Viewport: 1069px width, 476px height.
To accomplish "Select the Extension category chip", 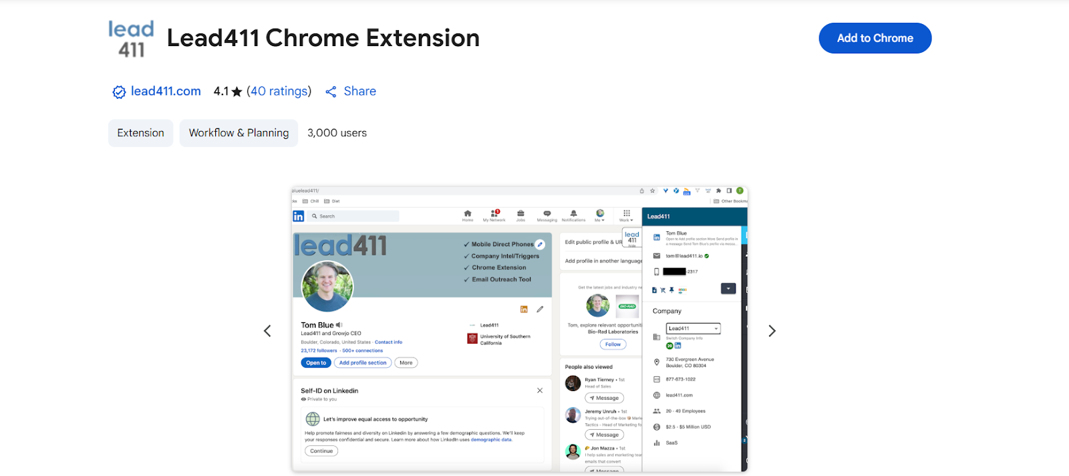I will point(141,133).
